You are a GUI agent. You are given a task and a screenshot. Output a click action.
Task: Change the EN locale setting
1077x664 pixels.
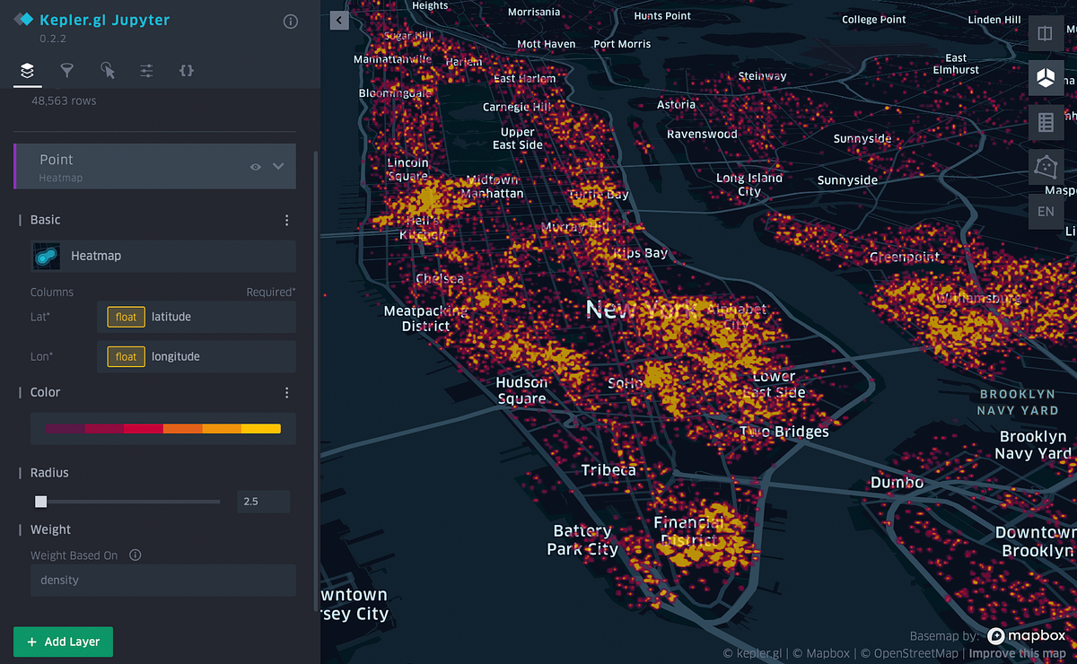coord(1046,211)
